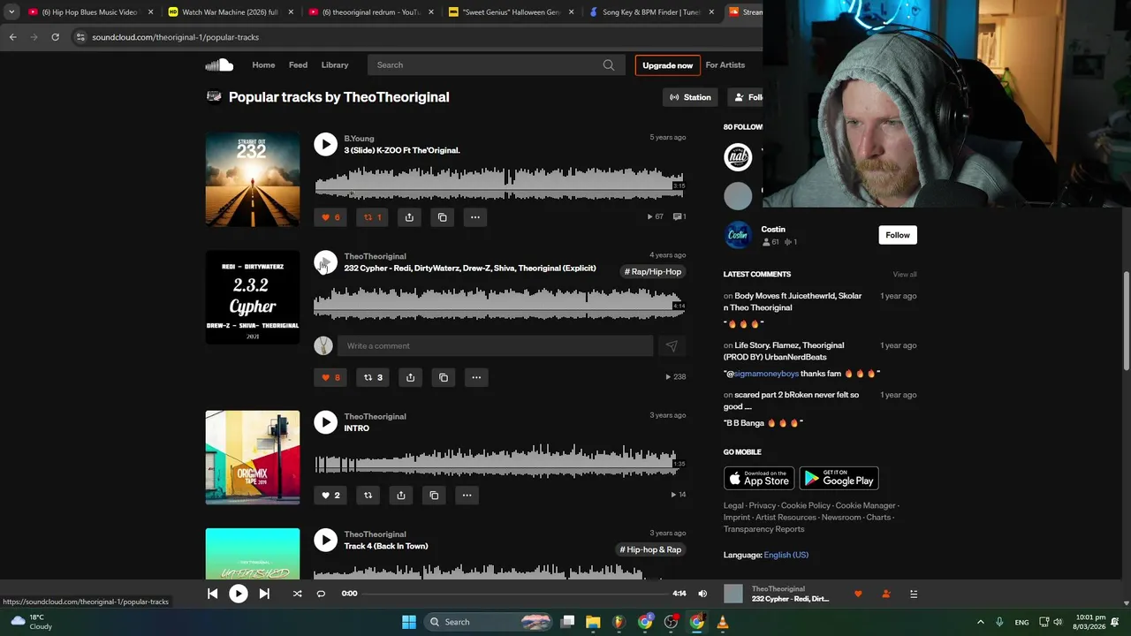
Task: Seek on the player progress bar
Action: [x=516, y=594]
